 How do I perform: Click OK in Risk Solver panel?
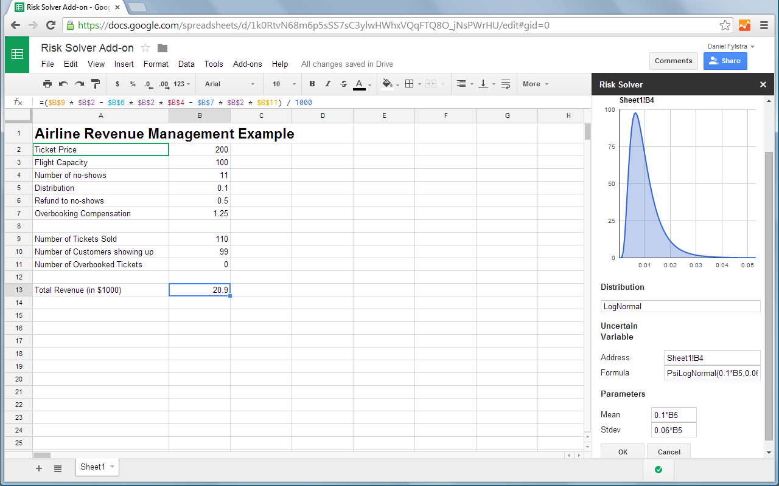(623, 451)
